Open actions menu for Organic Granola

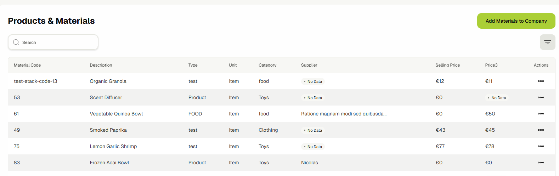point(541,81)
